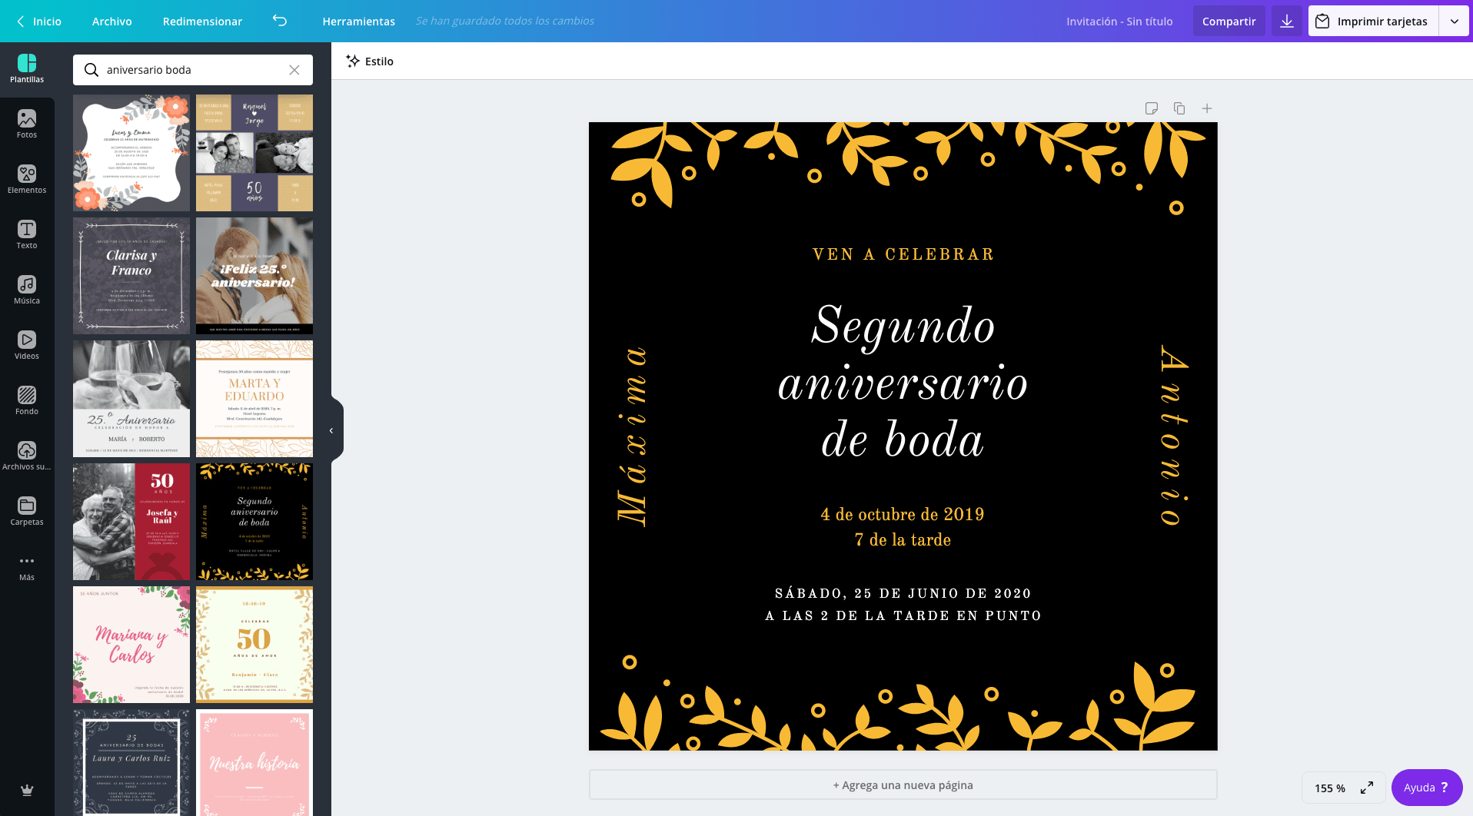Add a new blank page
The height and width of the screenshot is (816, 1473).
1207,108
